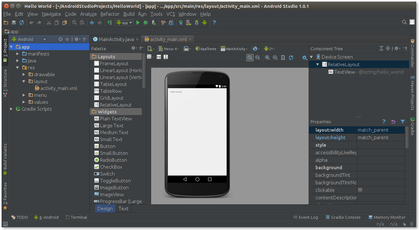This screenshot has height=230, width=419.
Task: Open the Terminal panel
Action: (76, 217)
